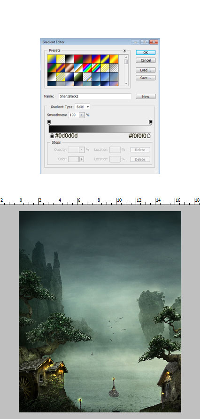Select the gray neutral density transparent preset
Screen dimensions: 200x419
coord(114,67)
